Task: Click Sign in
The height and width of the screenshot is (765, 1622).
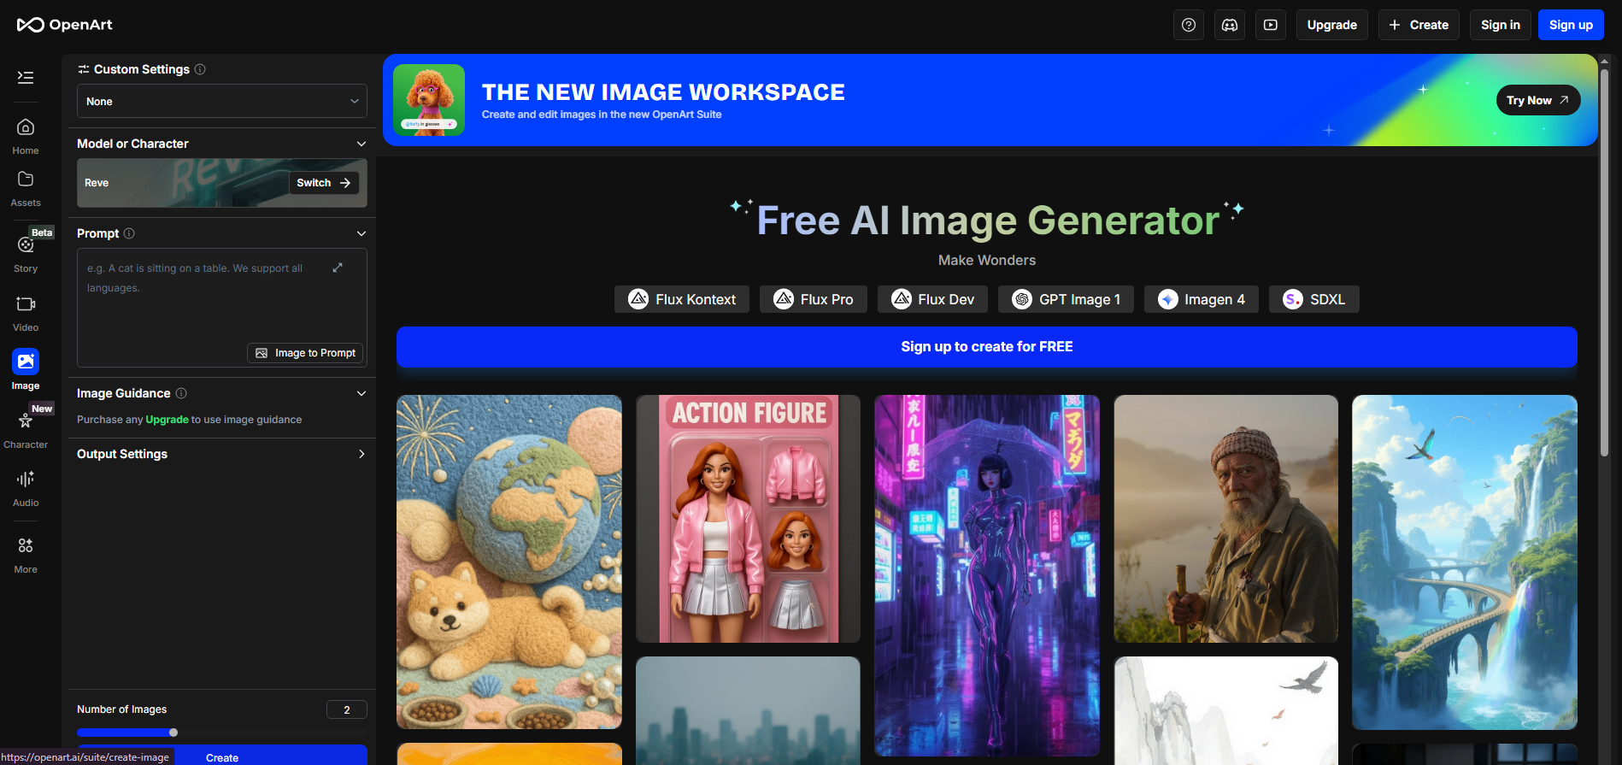Action: click(1501, 25)
